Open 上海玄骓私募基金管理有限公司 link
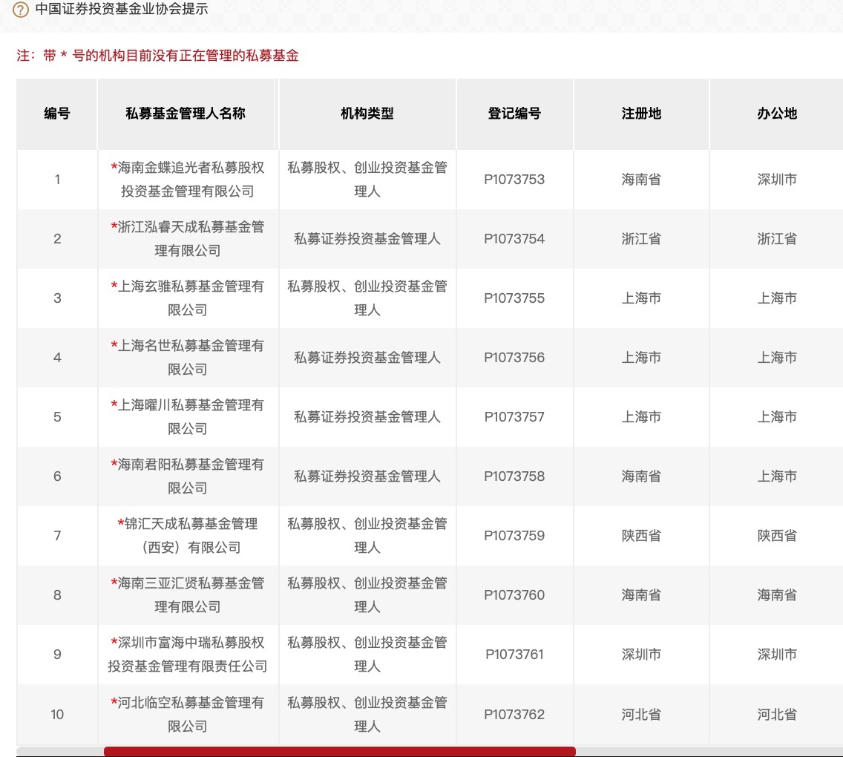The height and width of the screenshot is (757, 843). (x=188, y=298)
